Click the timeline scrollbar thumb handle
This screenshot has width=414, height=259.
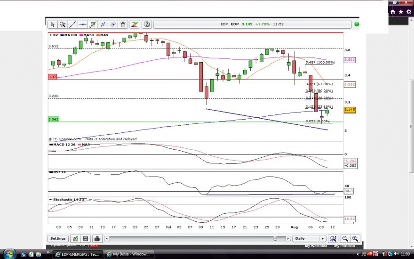pos(275,239)
